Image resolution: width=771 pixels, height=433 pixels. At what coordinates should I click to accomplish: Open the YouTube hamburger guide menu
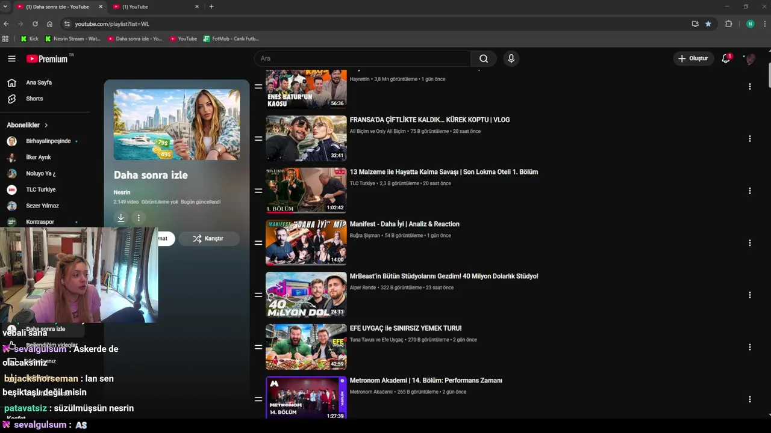tap(11, 58)
